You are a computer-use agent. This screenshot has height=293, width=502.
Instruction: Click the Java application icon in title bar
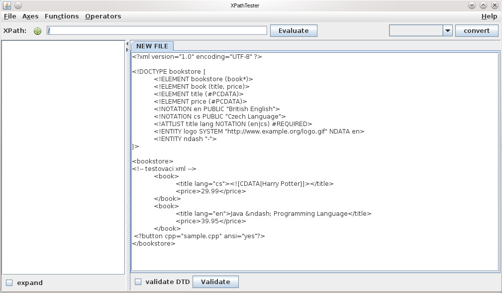(x=7, y=5)
